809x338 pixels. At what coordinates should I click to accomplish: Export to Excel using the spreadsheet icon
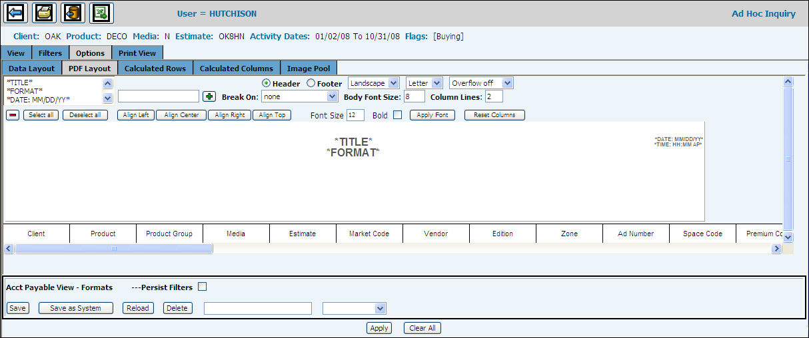[x=101, y=13]
